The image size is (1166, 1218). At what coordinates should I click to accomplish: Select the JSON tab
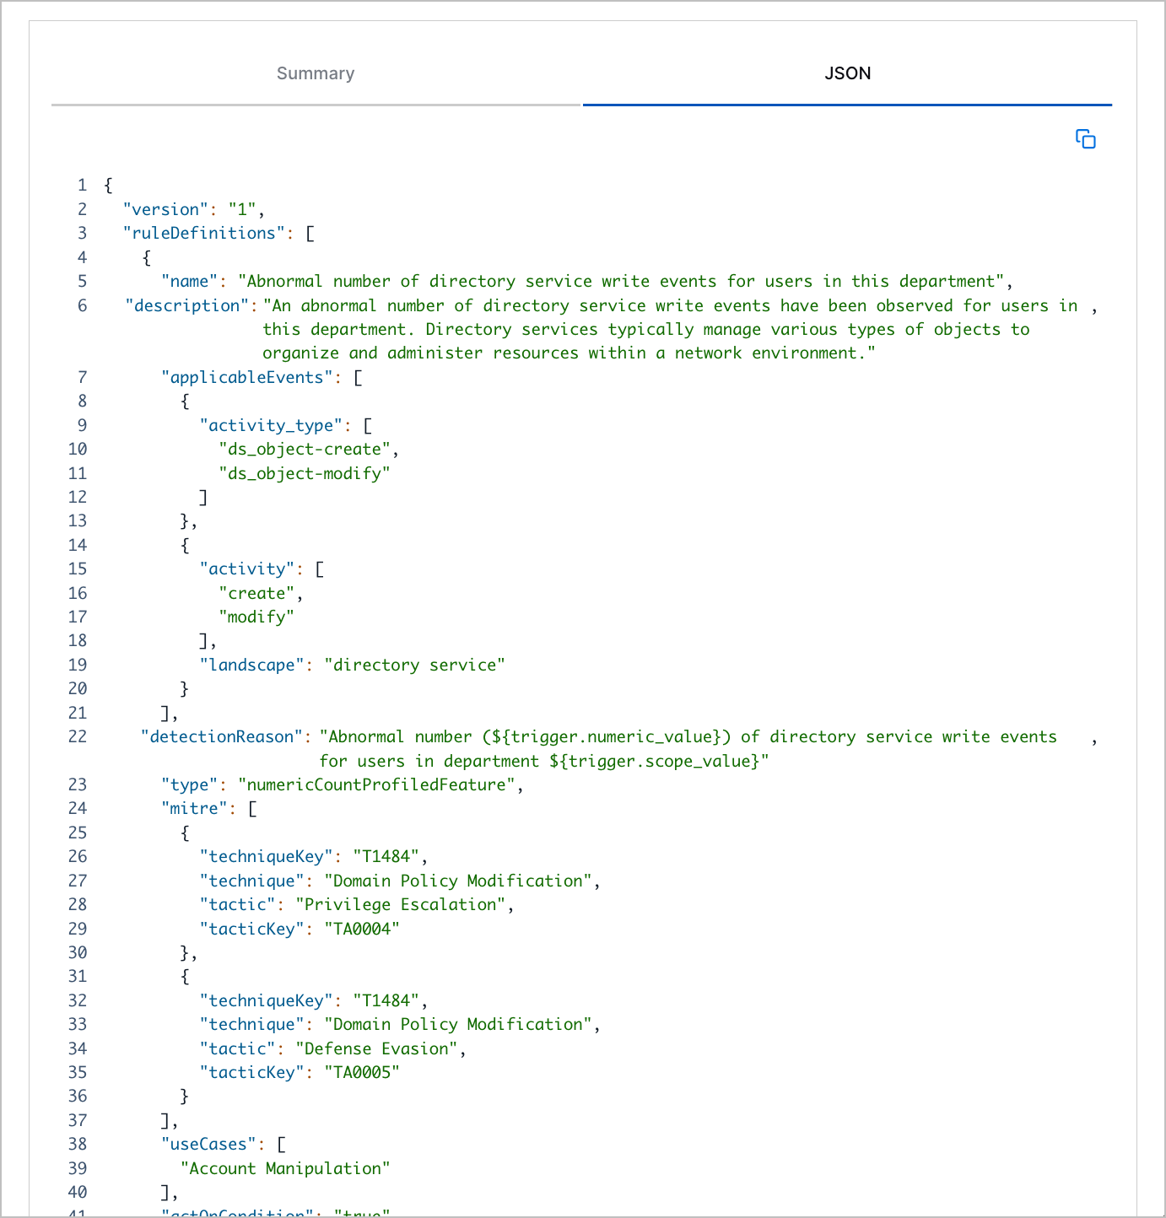pos(847,73)
